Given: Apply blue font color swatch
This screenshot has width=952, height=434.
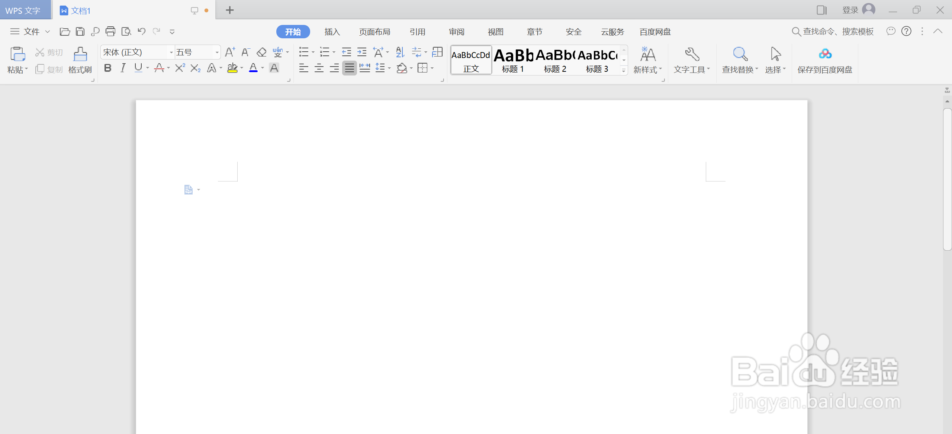Looking at the screenshot, I should [x=253, y=68].
